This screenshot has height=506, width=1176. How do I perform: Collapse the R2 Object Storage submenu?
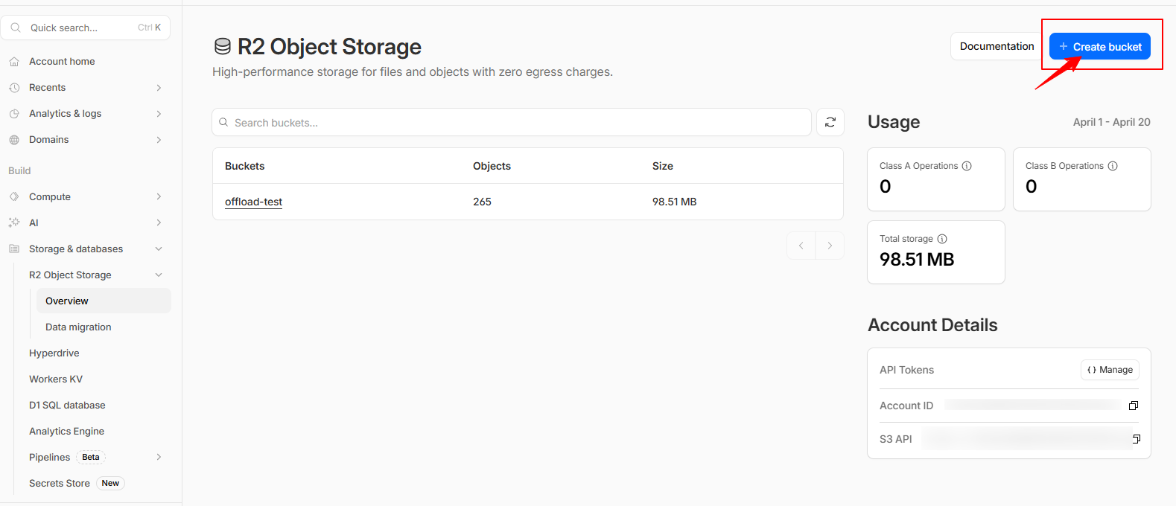pyautogui.click(x=159, y=275)
